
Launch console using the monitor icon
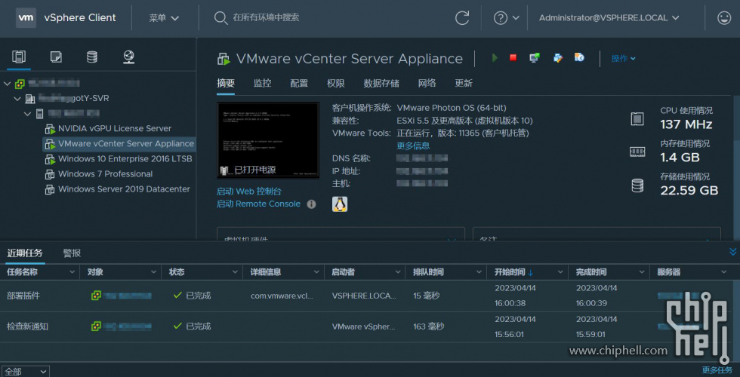tap(535, 57)
